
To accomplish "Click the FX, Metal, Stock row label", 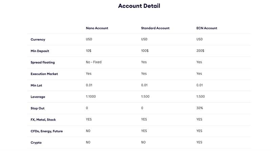I will coord(43,120).
